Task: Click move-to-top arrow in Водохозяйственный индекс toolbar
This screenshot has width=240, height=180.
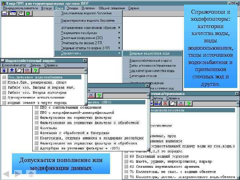Action: click(4, 71)
